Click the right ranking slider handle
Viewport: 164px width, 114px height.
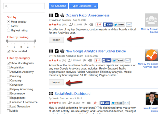click(x=35, y=41)
